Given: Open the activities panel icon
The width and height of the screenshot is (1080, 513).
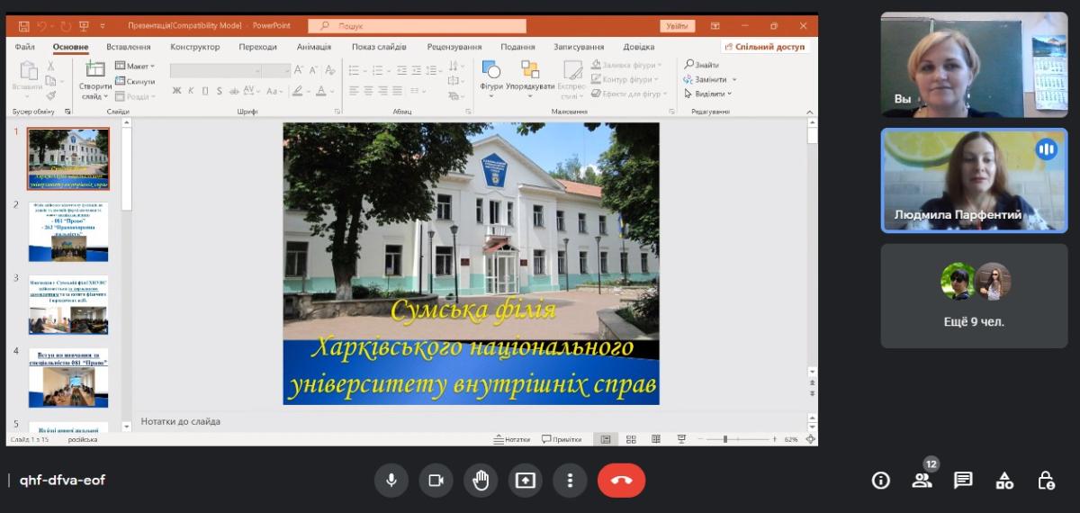Looking at the screenshot, I should [1004, 481].
